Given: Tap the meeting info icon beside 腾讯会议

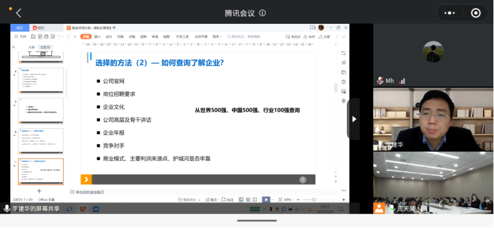Looking at the screenshot, I should (x=262, y=13).
